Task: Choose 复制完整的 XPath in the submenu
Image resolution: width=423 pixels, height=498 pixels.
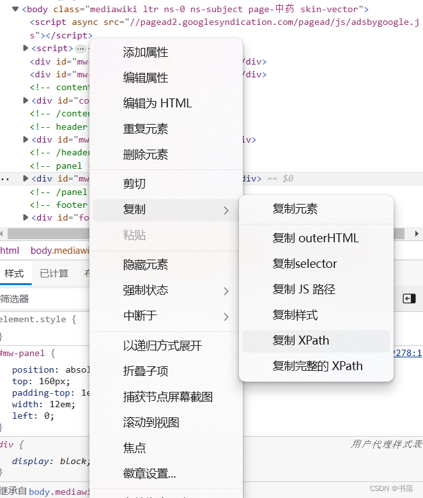Action: click(x=316, y=366)
